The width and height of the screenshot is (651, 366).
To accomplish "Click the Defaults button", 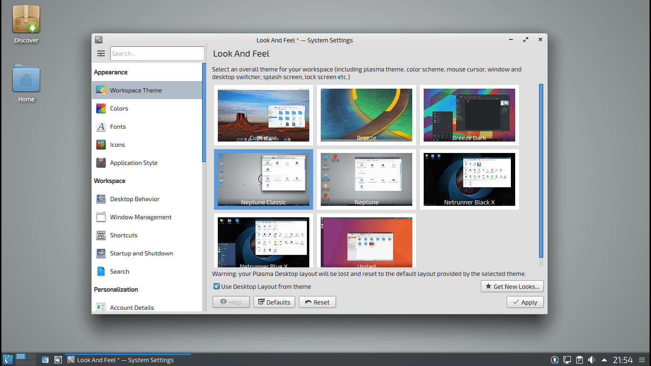I will tap(274, 302).
